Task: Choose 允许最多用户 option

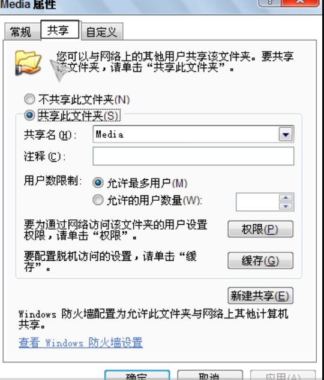Action: 98,183
